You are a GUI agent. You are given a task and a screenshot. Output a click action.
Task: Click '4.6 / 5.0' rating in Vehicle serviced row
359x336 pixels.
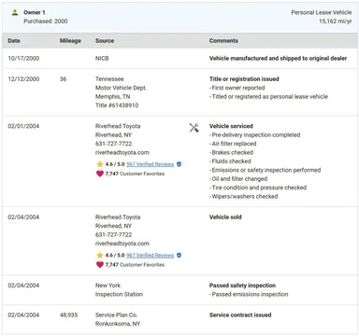pyautogui.click(x=115, y=164)
